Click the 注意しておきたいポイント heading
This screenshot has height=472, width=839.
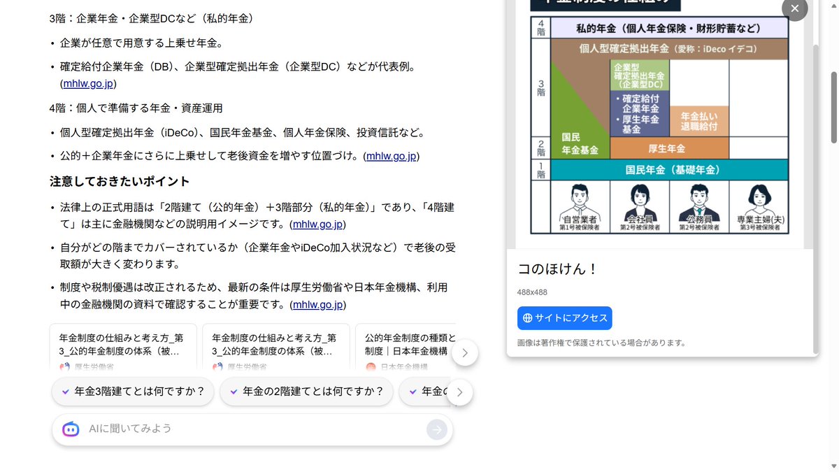120,181
